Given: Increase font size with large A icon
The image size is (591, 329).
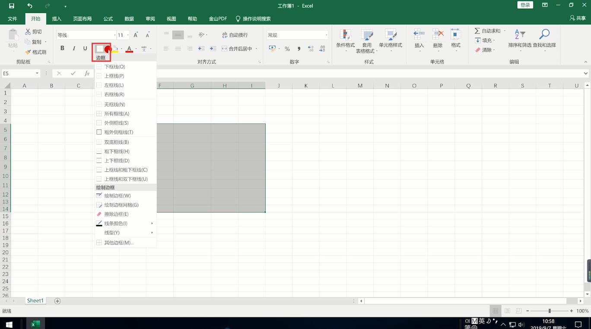Looking at the screenshot, I should tap(136, 35).
